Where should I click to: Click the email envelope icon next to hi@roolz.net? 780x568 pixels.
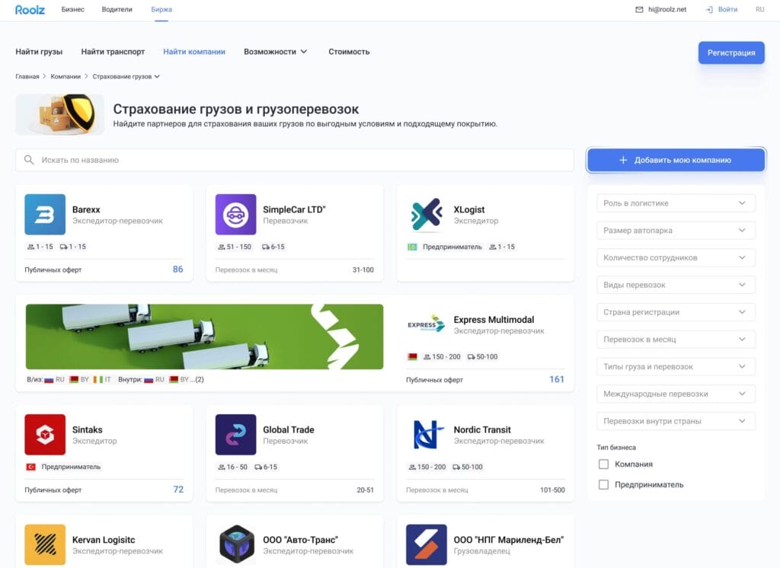tap(638, 10)
